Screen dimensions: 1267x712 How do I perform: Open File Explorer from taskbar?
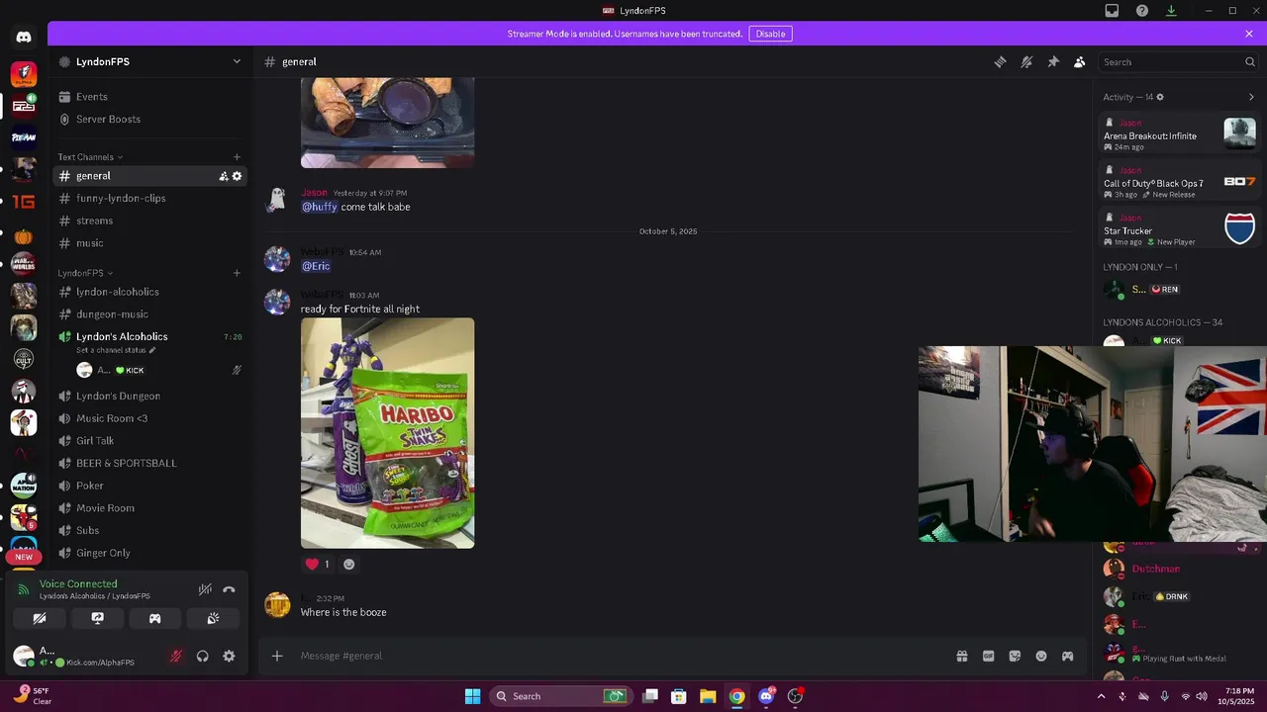tap(708, 696)
